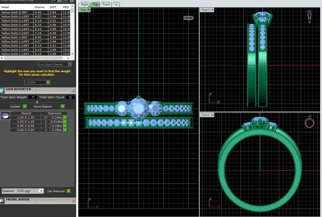This screenshot has height=217, width=322.
Task: Click the Metal column header
Action: point(17,7)
